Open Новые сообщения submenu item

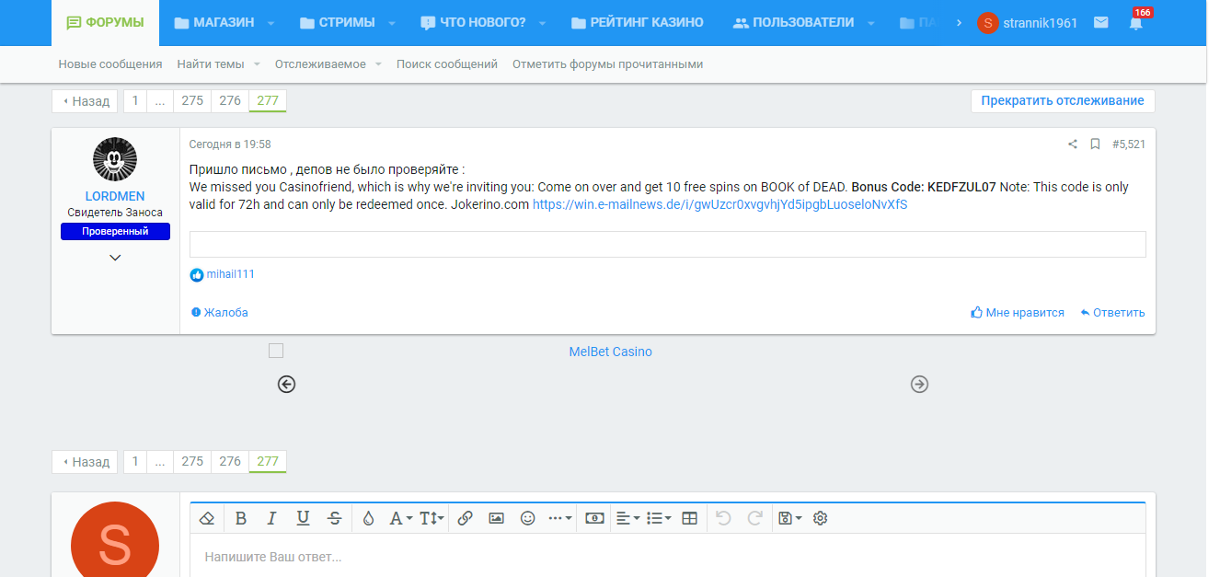(110, 64)
